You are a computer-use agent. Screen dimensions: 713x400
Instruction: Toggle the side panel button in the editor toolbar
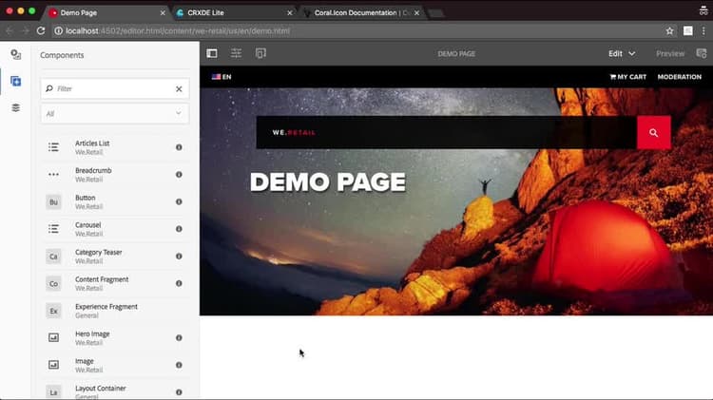pyautogui.click(x=212, y=53)
